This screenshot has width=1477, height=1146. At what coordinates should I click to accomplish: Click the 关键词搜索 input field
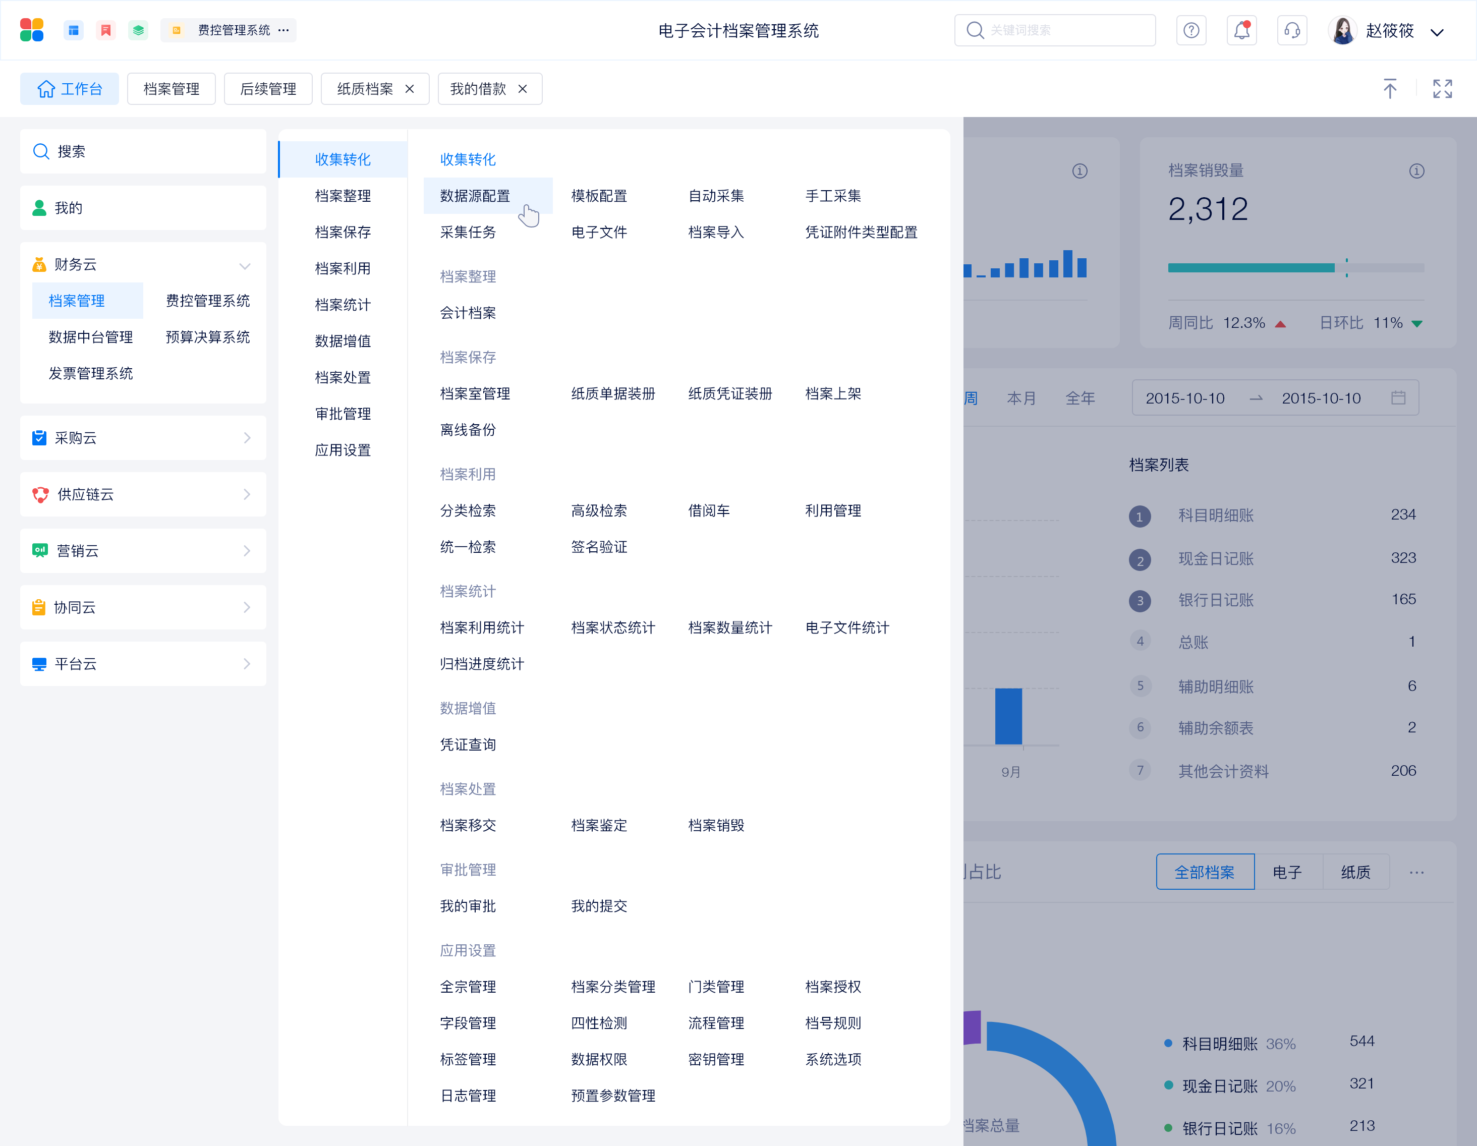(x=1055, y=30)
